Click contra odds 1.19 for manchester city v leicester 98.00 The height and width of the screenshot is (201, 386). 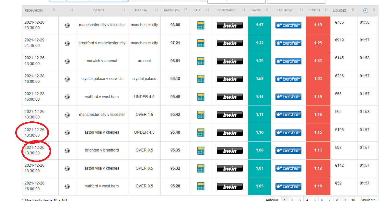coord(318,25)
